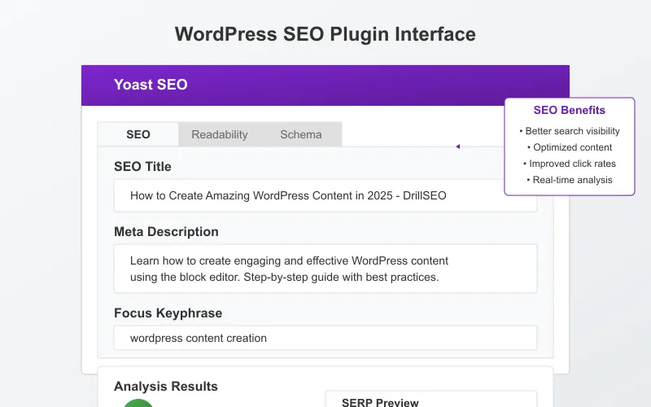Click the 'Better search visibility' bullet
The image size is (651, 407).
(569, 131)
